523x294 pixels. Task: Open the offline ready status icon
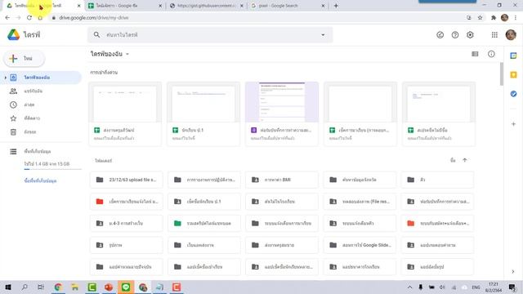[440, 34]
